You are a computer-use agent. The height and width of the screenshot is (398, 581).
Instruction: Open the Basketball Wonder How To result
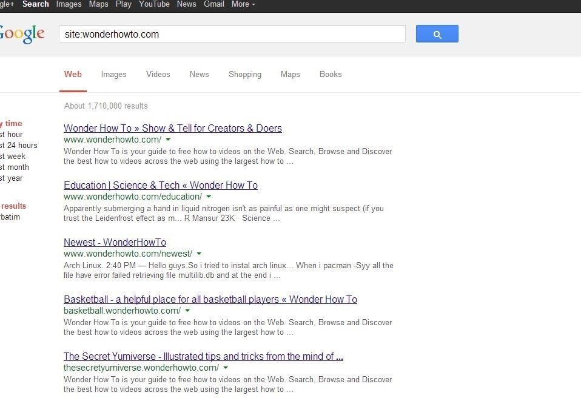[x=210, y=300]
